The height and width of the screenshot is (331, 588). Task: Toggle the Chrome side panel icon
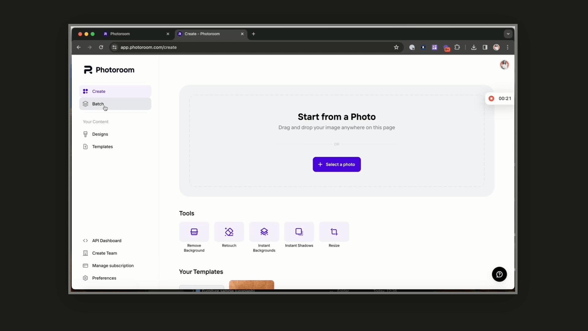(x=485, y=47)
